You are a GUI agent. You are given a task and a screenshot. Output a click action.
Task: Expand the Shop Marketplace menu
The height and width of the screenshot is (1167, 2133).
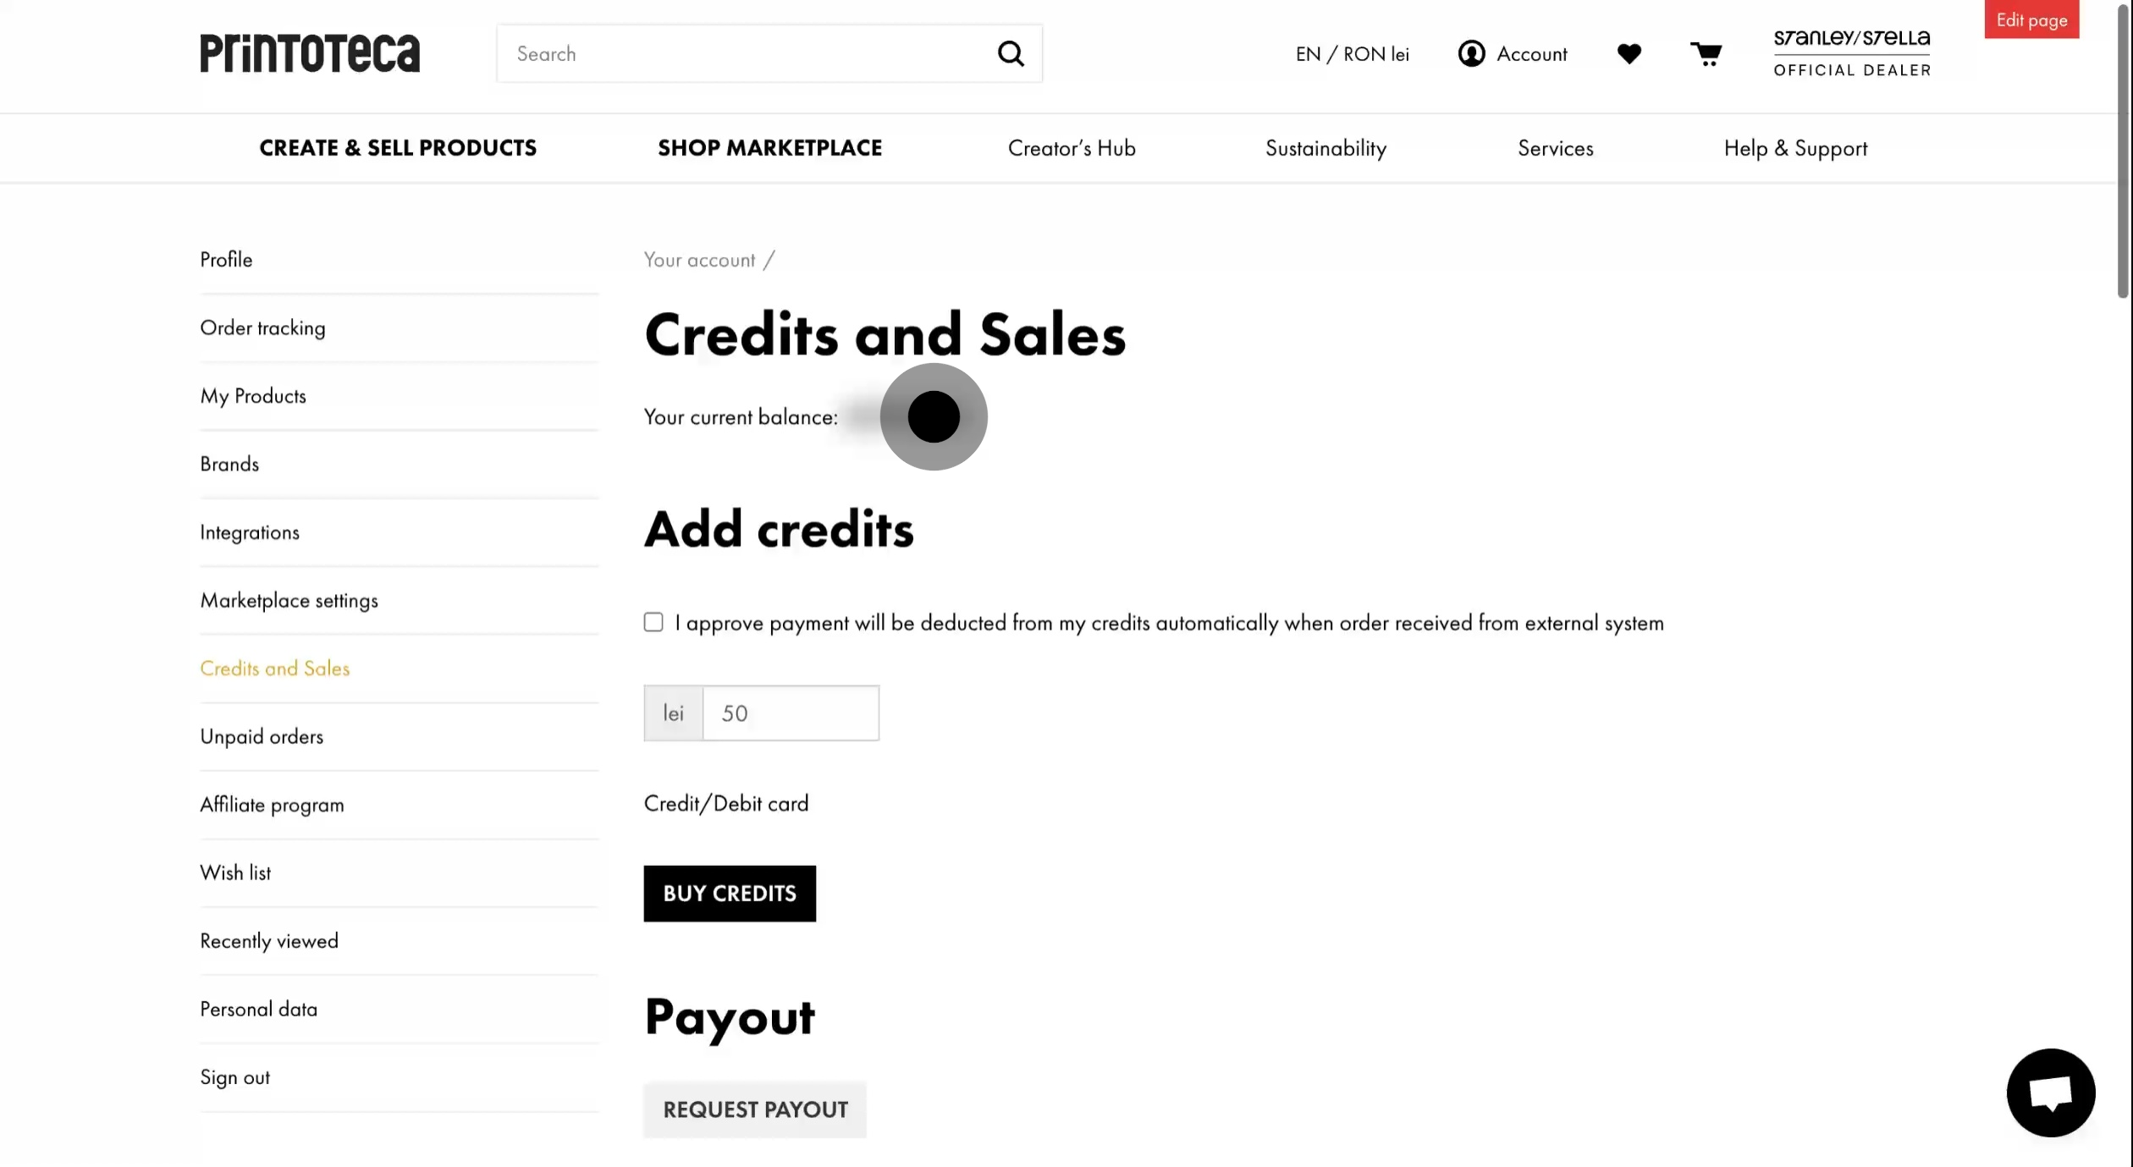[x=769, y=148]
